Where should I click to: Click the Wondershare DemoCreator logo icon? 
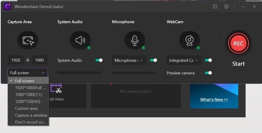[7, 7]
